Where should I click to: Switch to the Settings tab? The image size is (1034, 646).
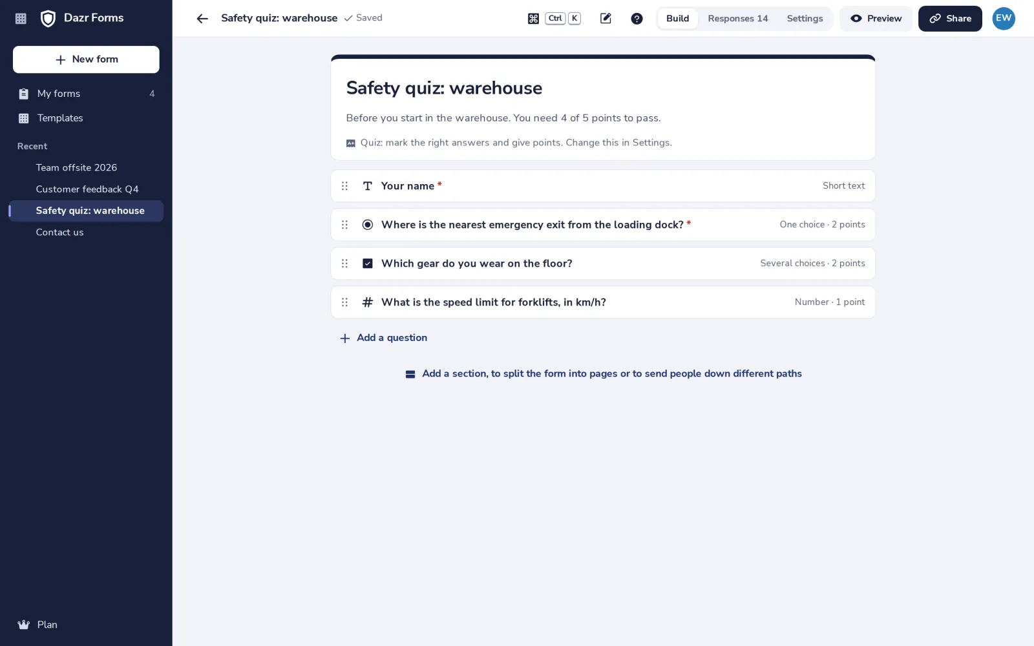click(x=805, y=19)
